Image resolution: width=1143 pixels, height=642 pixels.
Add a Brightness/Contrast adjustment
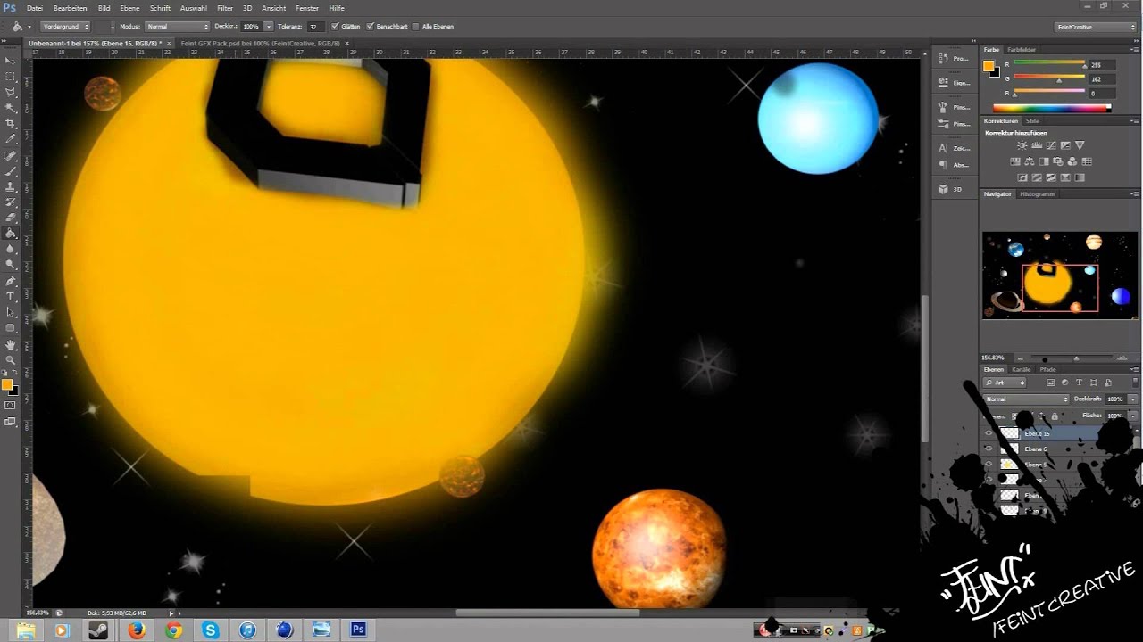tap(1022, 145)
